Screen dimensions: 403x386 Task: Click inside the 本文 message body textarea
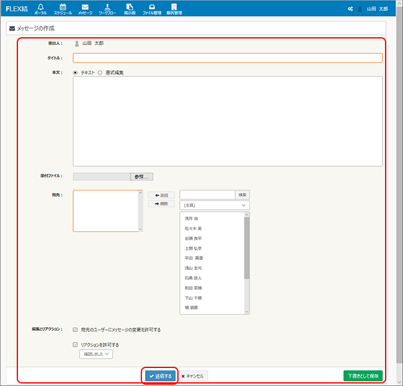tap(228, 121)
